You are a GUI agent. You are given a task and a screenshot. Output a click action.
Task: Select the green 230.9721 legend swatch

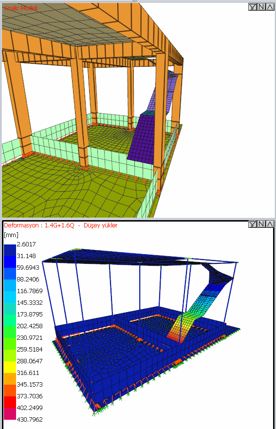pos(10,332)
